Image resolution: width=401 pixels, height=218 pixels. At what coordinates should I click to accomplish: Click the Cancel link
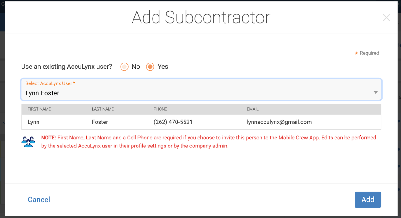tap(39, 200)
